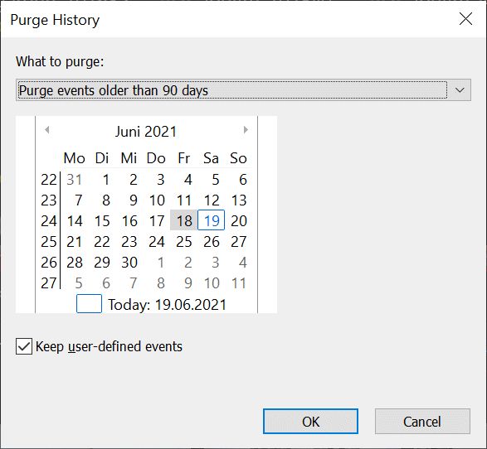Pick grayed-out May 31 date
Image resolution: width=487 pixels, height=449 pixels.
75,179
